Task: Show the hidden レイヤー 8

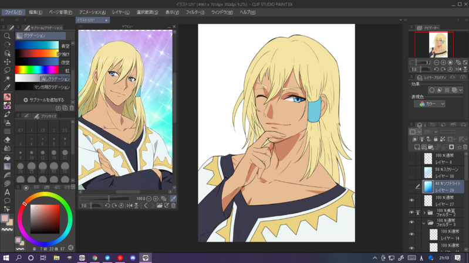Action: [x=411, y=159]
